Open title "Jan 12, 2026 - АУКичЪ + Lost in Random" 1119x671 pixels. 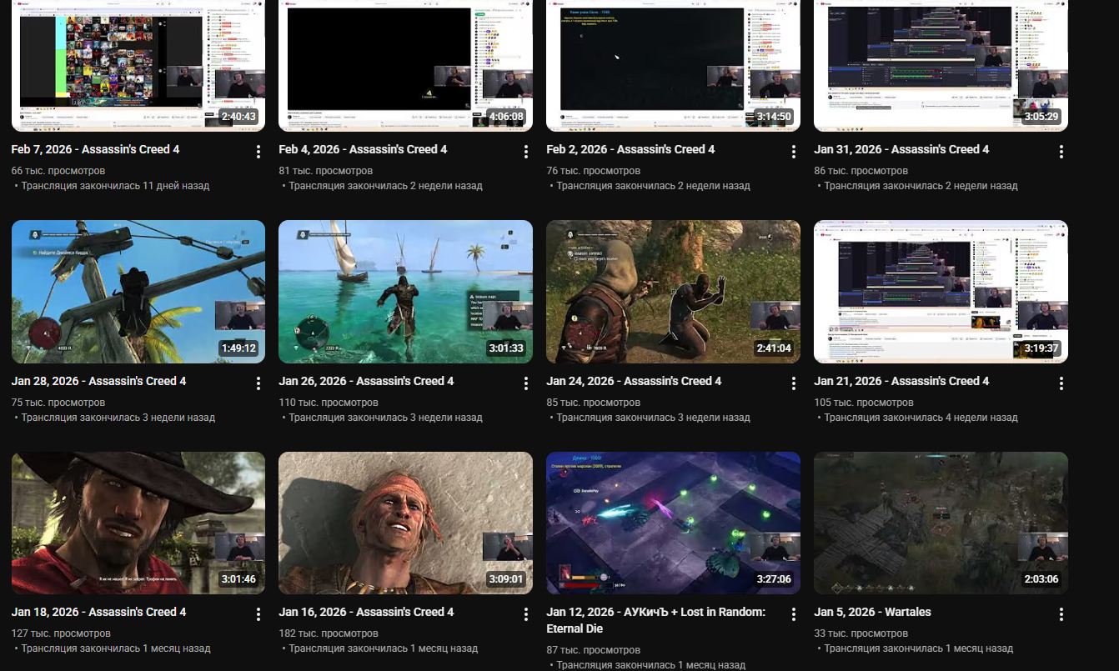(x=656, y=620)
